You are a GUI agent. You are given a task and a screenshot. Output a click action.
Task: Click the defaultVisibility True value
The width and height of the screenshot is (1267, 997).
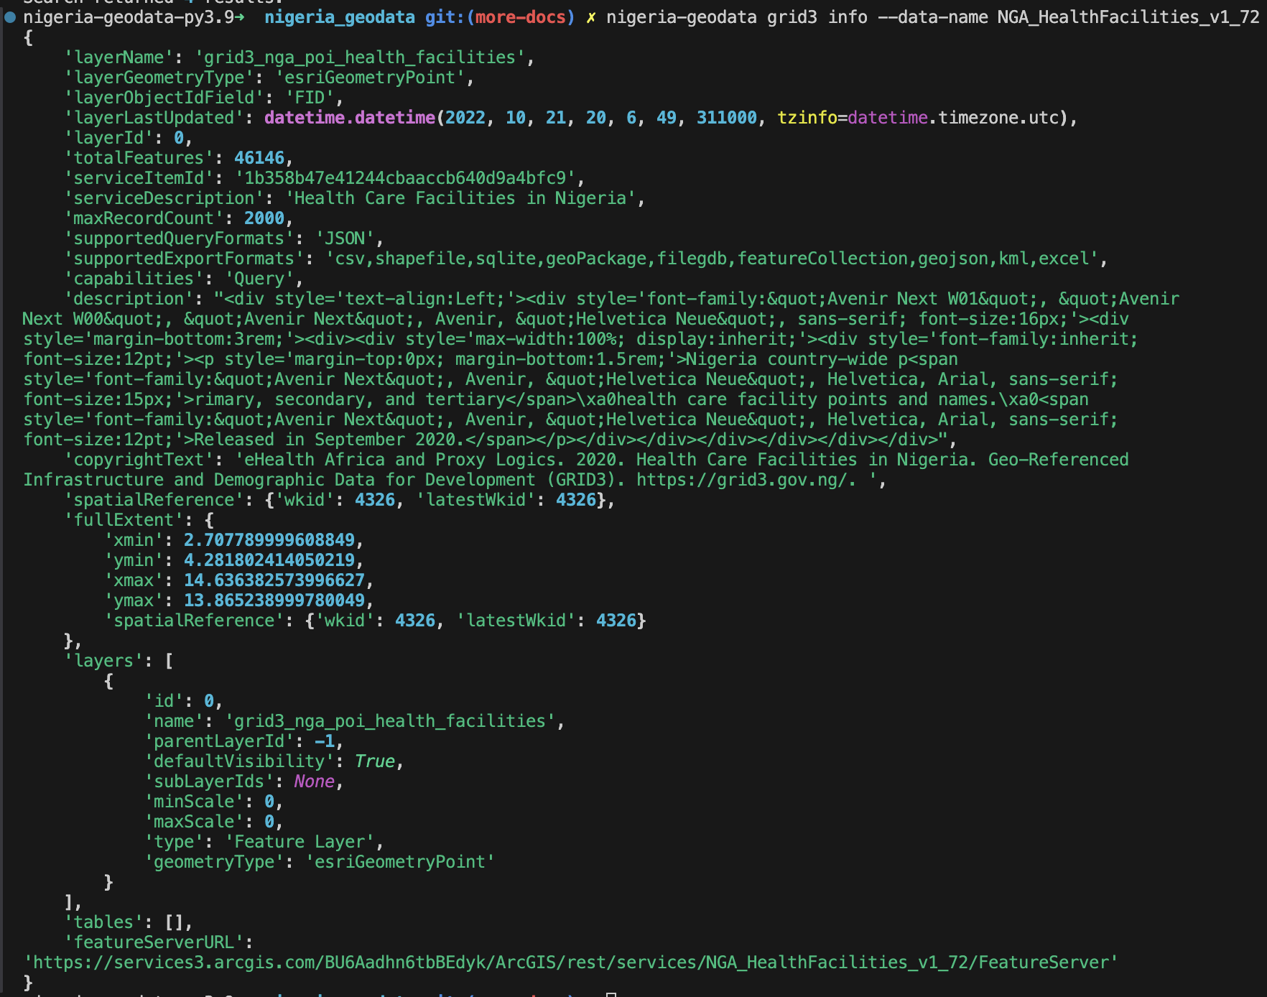tap(374, 761)
